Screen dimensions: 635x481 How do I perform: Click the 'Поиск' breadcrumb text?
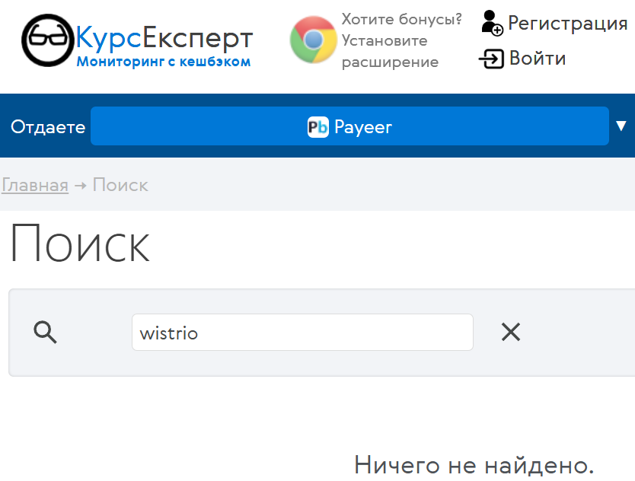[120, 185]
